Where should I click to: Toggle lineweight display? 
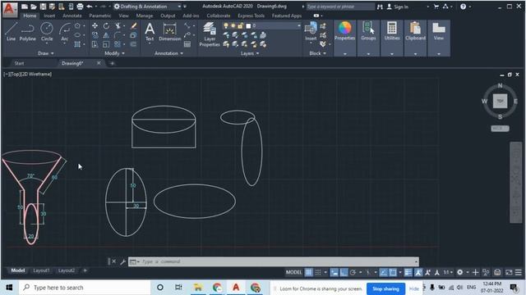[408, 273]
